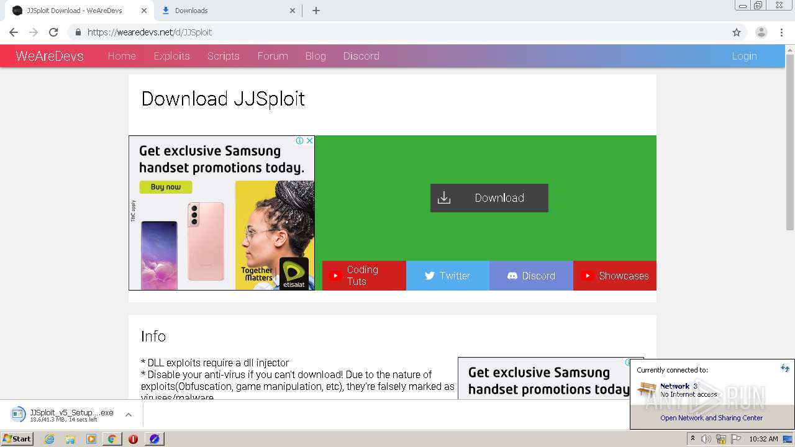Open the Twitter button
The width and height of the screenshot is (795, 447).
pyautogui.click(x=448, y=276)
